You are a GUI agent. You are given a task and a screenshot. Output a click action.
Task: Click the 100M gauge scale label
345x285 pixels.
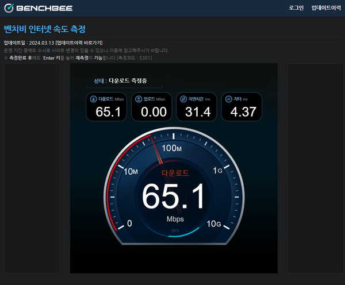[171, 148]
